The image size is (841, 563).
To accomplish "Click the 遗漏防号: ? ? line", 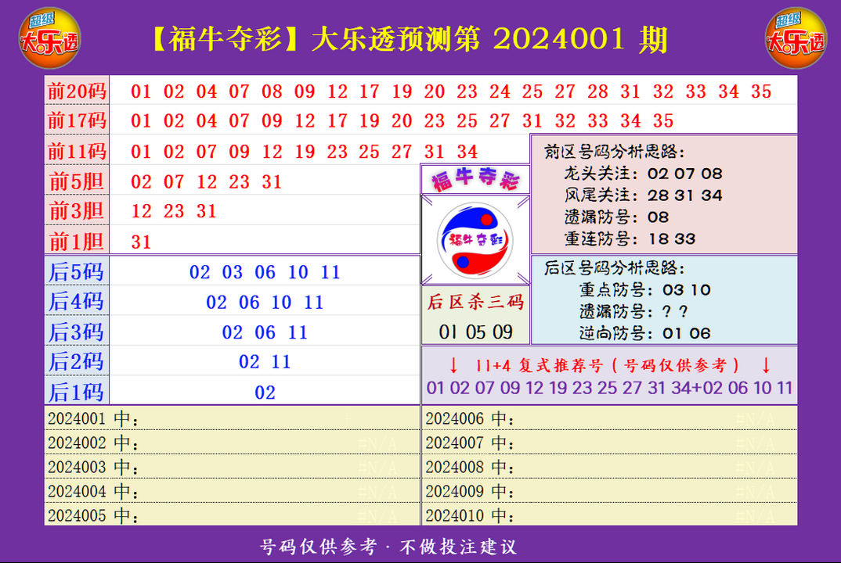I will [633, 311].
